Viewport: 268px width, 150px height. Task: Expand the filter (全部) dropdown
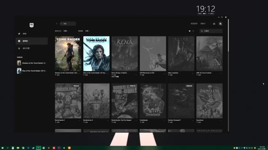pyautogui.click(x=87, y=31)
